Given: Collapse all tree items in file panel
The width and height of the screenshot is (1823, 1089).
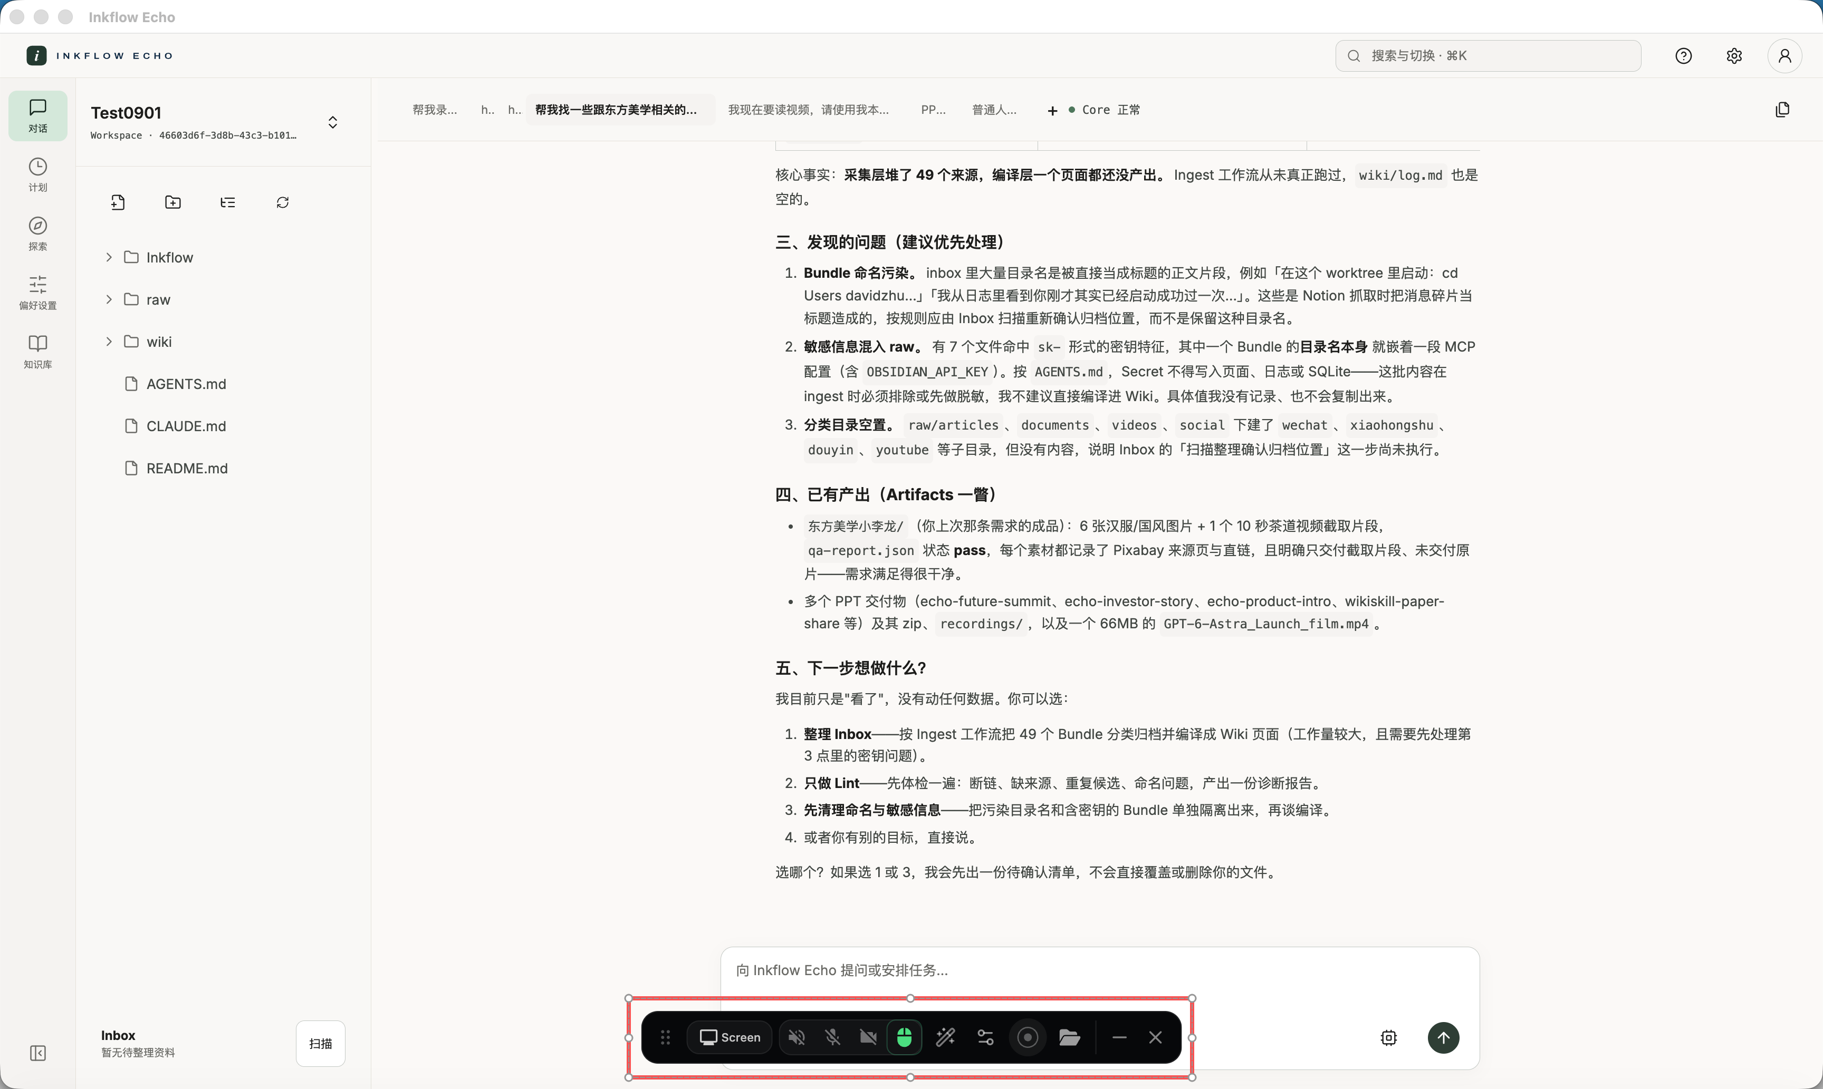Looking at the screenshot, I should pyautogui.click(x=227, y=202).
